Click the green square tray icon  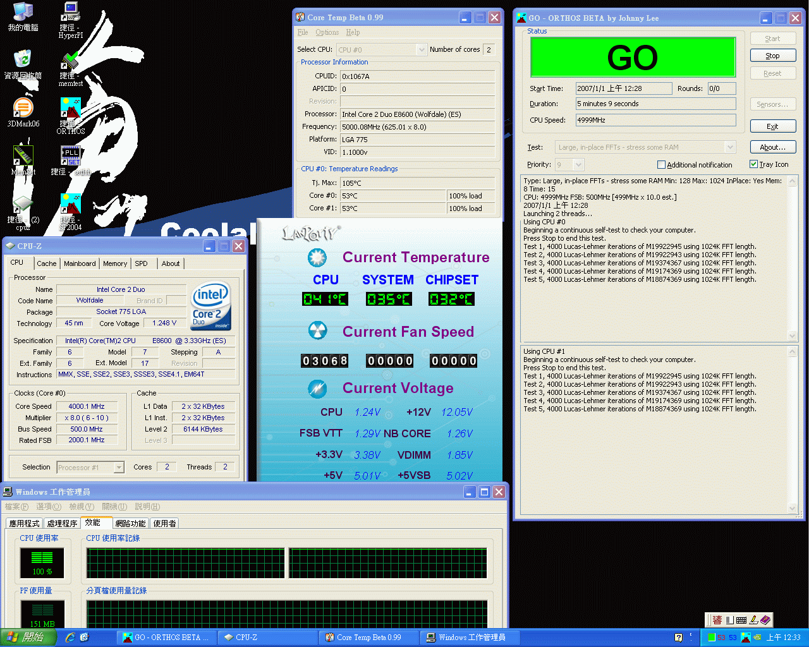point(712,638)
